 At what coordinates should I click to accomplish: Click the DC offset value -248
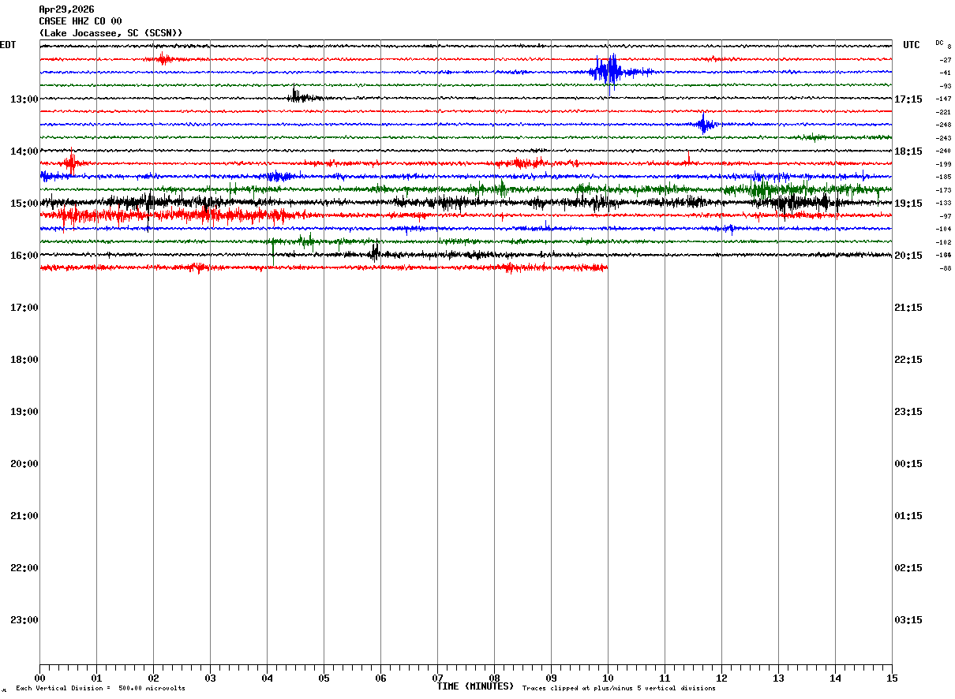tap(943, 125)
